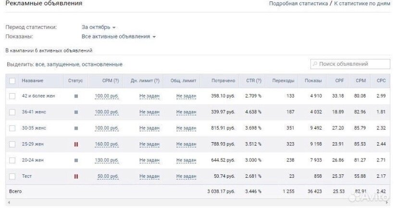Sort by Дн. лимит (?) column header
This screenshot has height=208, width=398.
145,81
